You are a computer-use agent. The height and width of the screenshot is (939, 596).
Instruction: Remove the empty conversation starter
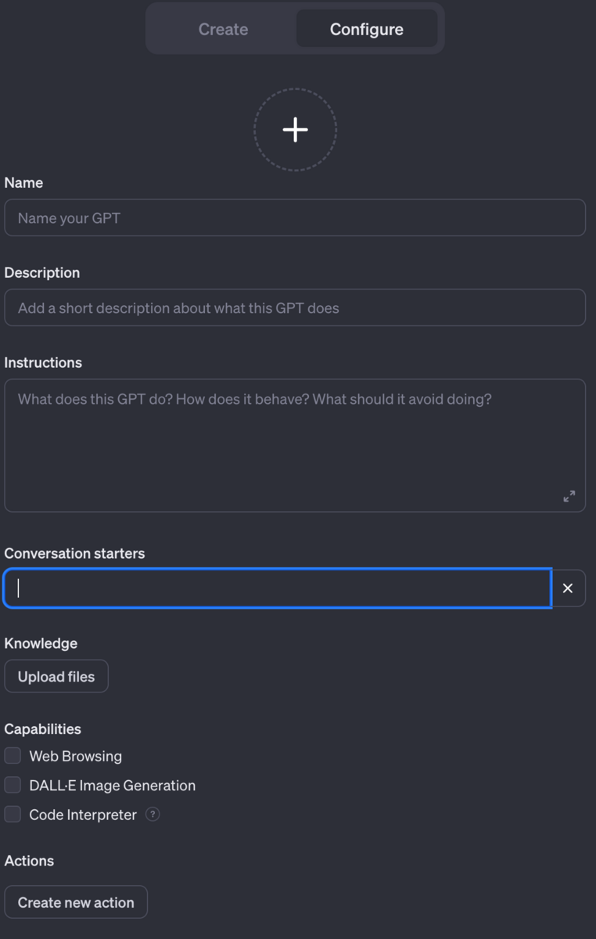568,588
